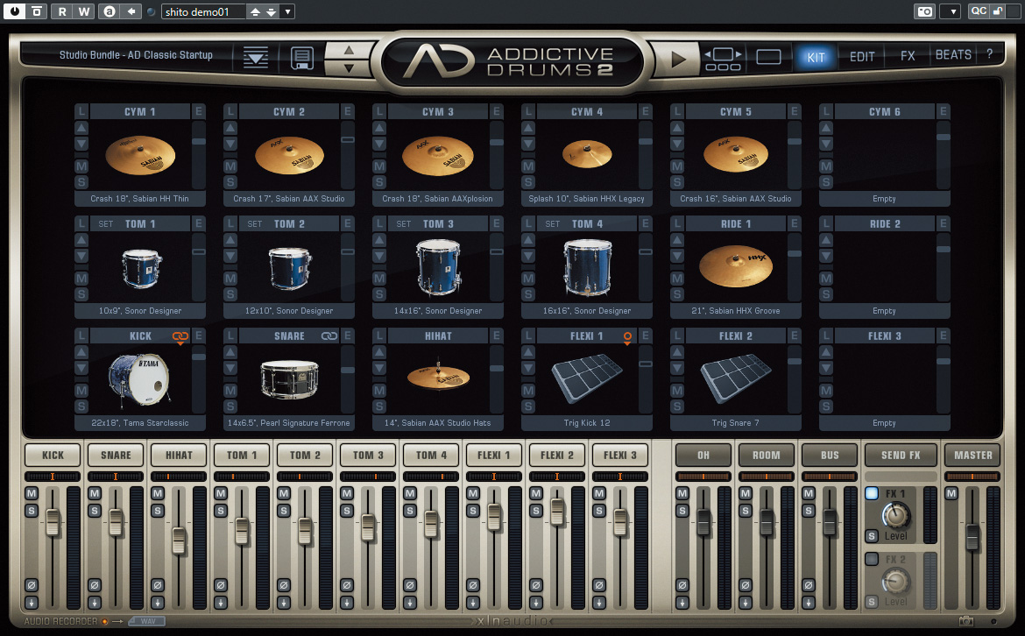Click the Sabian crash cymbal in CYM 1
The width and height of the screenshot is (1025, 636).
coord(140,156)
